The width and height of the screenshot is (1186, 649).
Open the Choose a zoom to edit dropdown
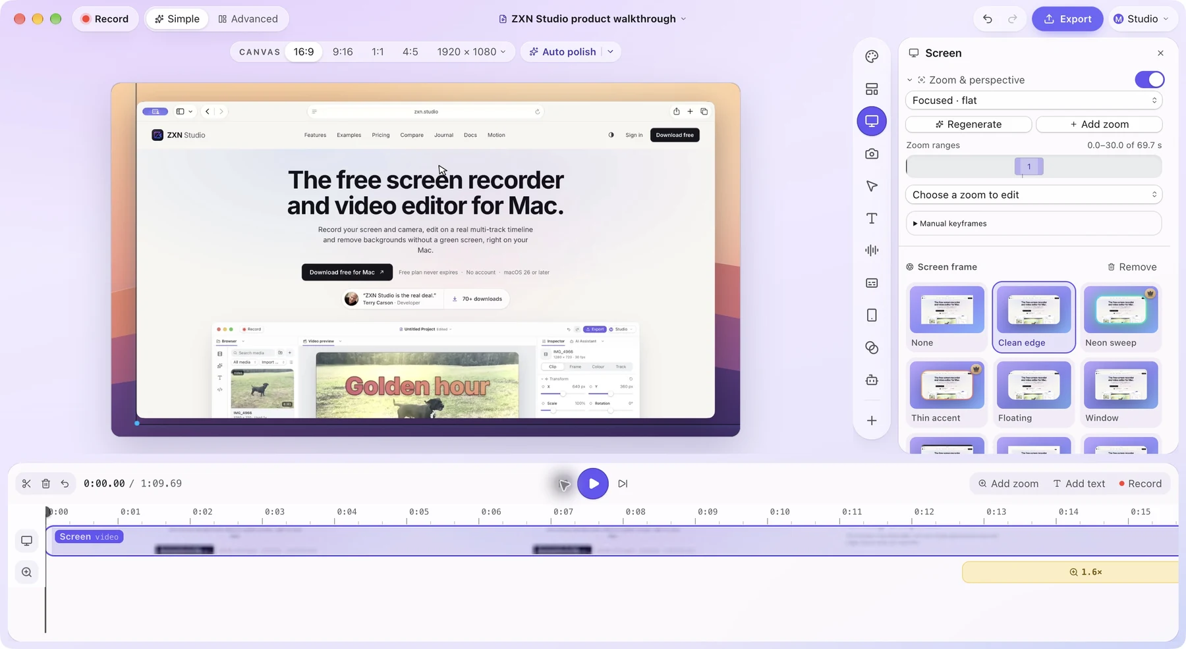(x=1034, y=195)
